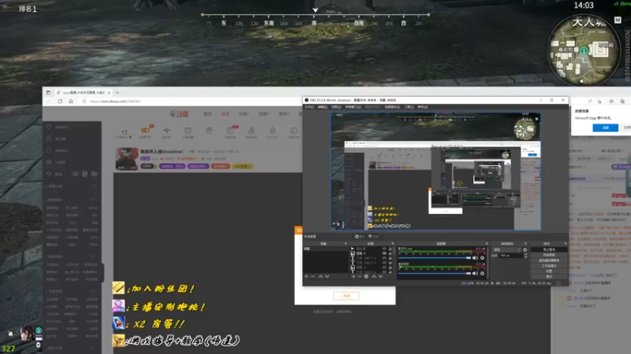The image size is (631, 354).
Task: Open the transition type dropdown in OBS
Action: [x=506, y=249]
